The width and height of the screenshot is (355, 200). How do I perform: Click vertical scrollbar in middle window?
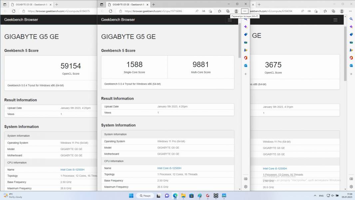click(240, 40)
